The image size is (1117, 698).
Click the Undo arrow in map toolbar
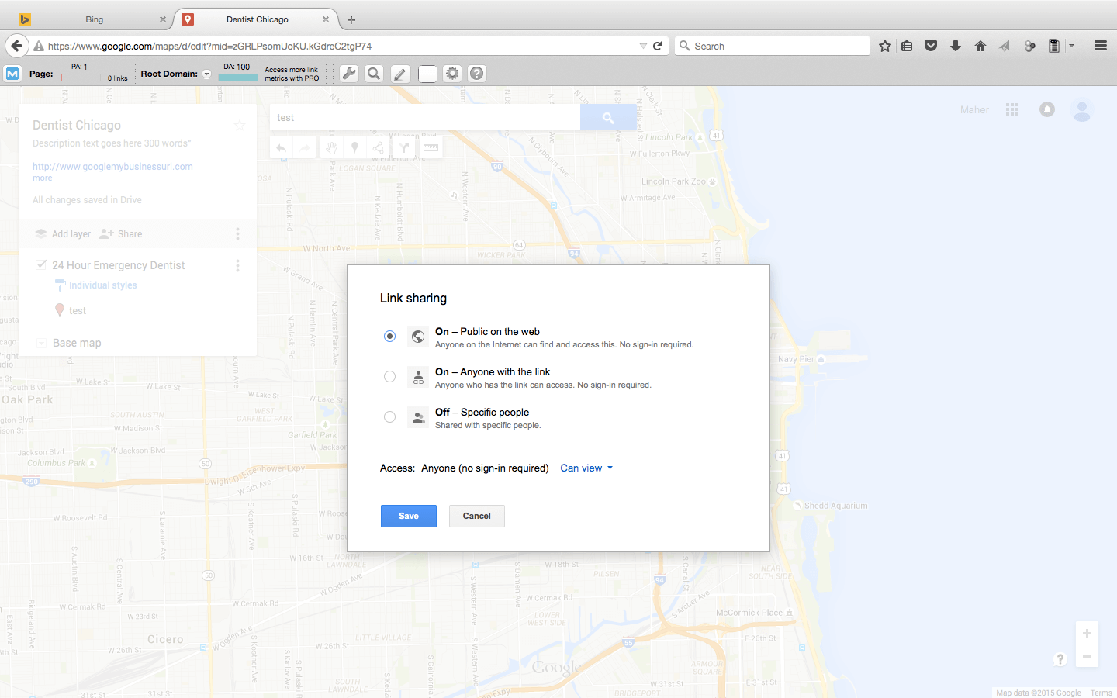(281, 147)
